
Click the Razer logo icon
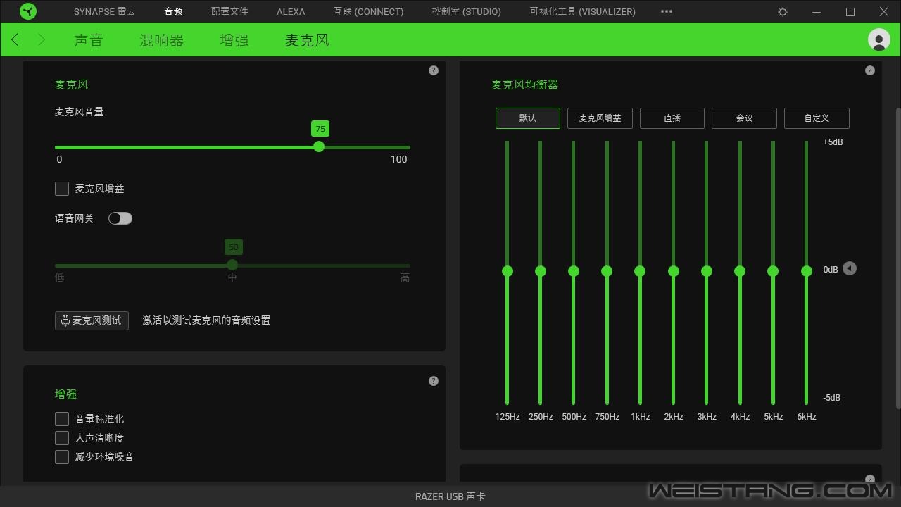click(28, 11)
